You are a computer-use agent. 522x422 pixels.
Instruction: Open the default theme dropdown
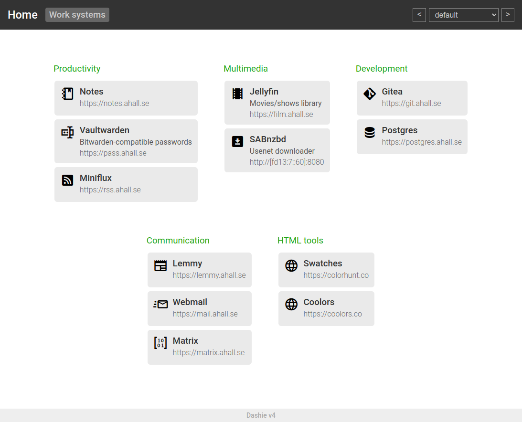point(463,15)
